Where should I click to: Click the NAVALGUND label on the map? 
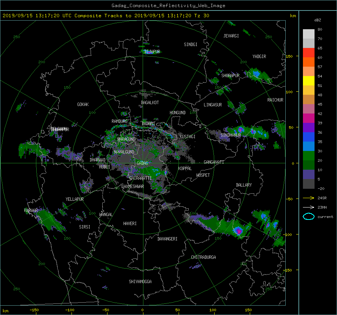[124, 152]
